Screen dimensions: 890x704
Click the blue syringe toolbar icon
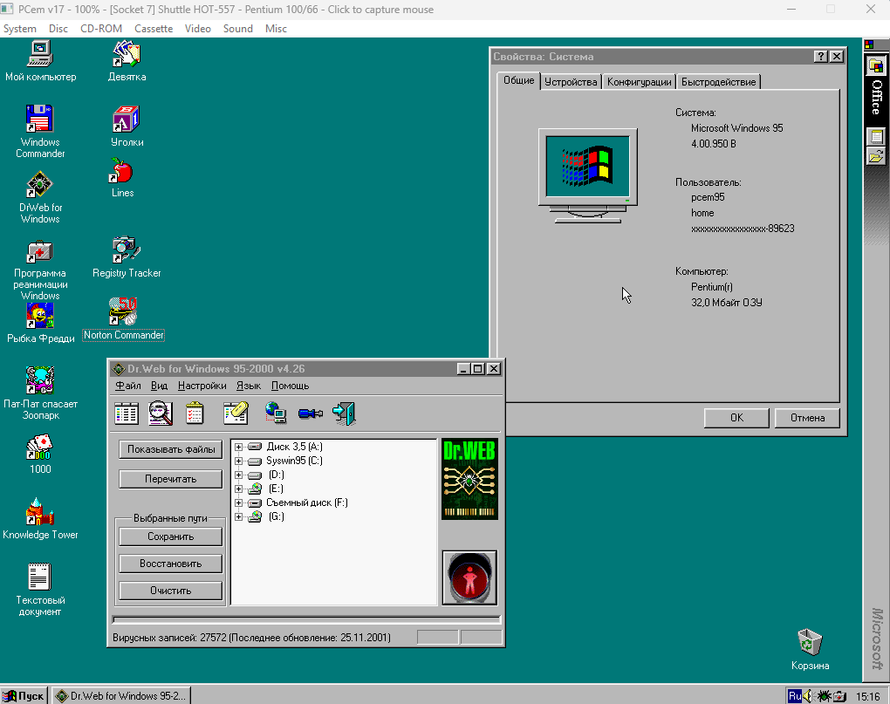tap(311, 413)
